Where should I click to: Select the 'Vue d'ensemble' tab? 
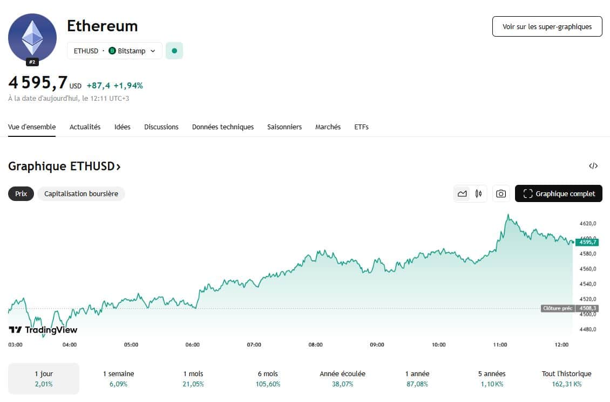click(32, 127)
